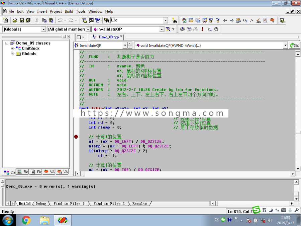This screenshot has width=301, height=226.
Task: Select the Demo_09.cpp document tab
Action: click(107, 37)
